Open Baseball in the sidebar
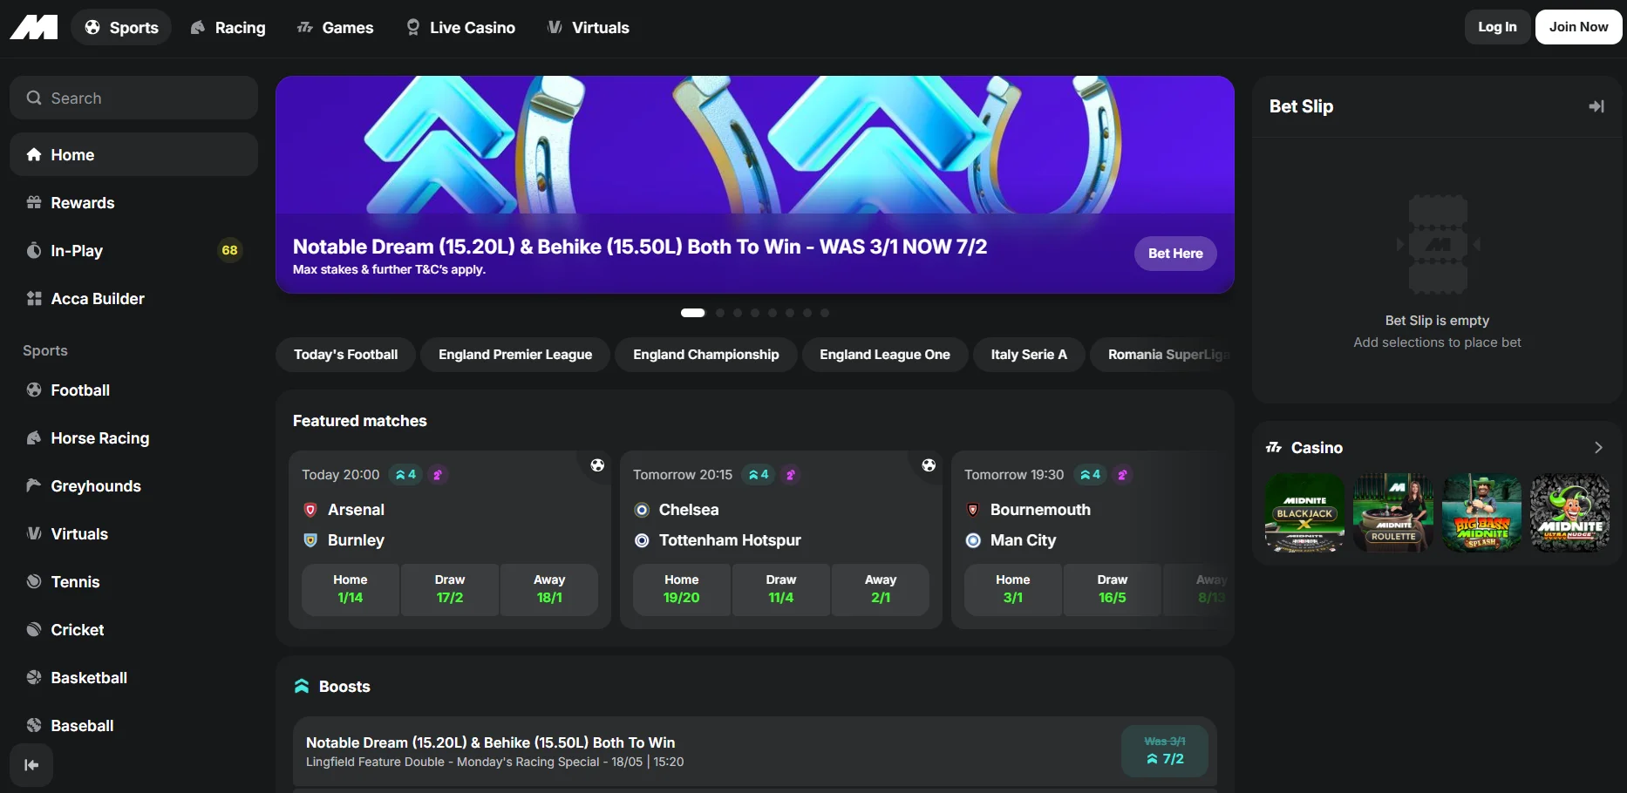 coord(133,725)
